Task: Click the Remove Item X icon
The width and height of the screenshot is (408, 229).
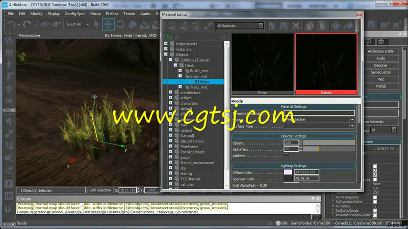Action: [296, 26]
